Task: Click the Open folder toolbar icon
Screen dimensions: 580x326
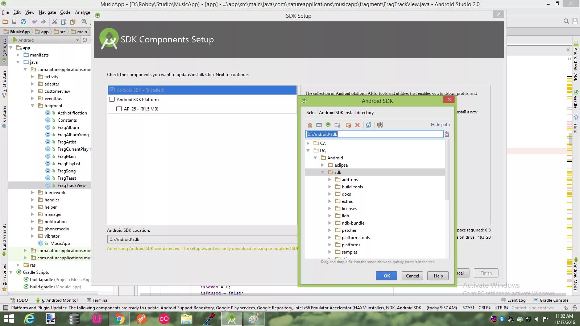Action: point(5,22)
